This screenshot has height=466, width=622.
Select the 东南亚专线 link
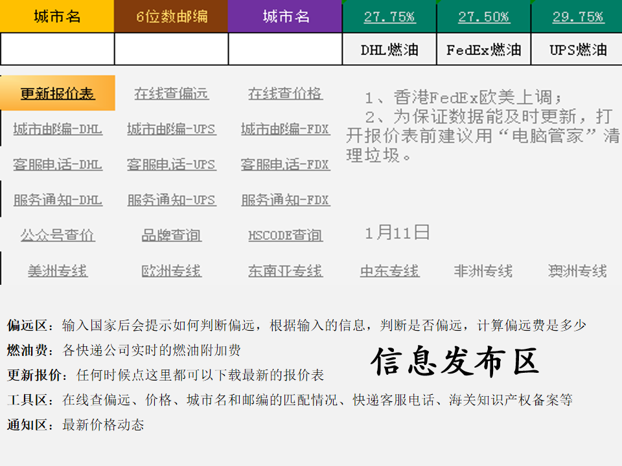[285, 271]
